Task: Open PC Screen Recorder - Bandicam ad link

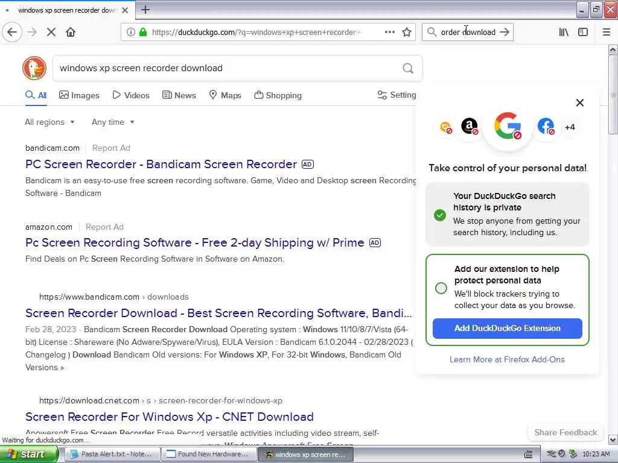Action: point(161,164)
